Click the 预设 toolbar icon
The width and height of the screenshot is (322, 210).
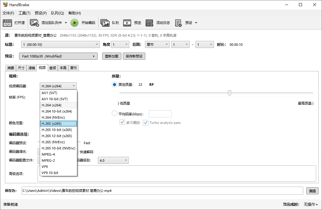point(178,22)
